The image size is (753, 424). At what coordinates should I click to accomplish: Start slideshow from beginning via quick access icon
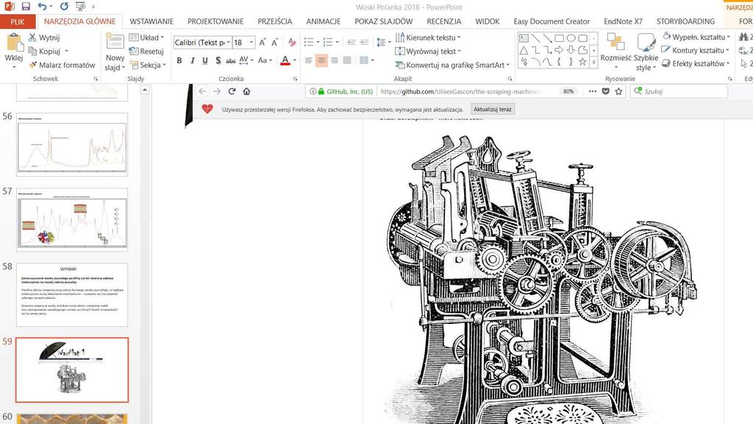[81, 7]
